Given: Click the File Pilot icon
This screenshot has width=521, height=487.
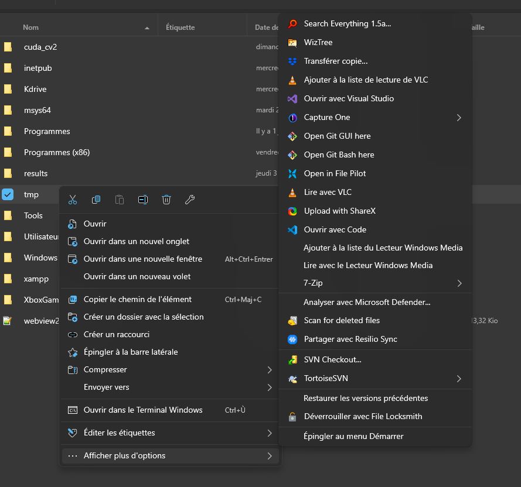Looking at the screenshot, I should [292, 174].
